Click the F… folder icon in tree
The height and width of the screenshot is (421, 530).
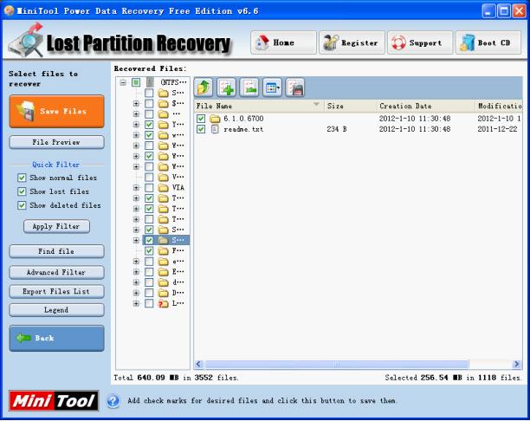point(164,250)
